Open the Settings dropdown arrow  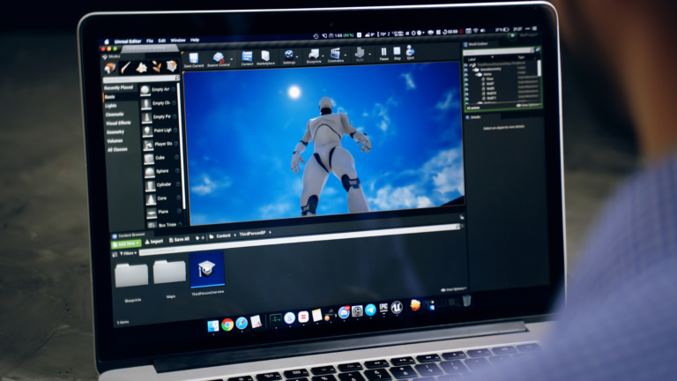(297, 56)
